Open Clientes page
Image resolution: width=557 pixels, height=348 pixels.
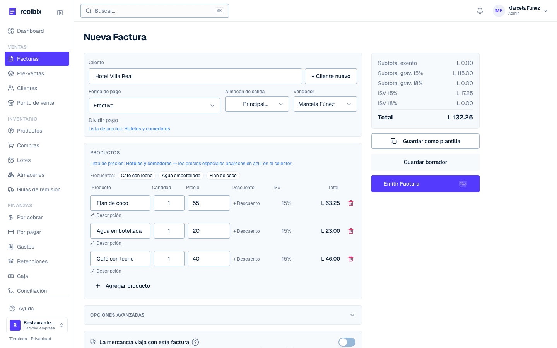tap(37, 88)
